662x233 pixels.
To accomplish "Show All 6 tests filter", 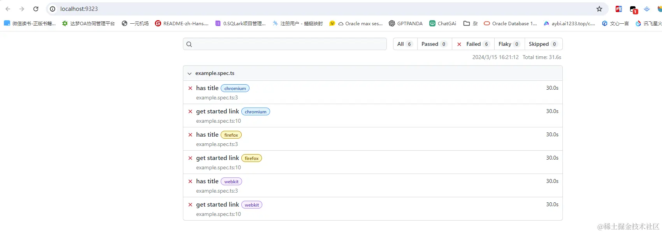I will (x=405, y=44).
